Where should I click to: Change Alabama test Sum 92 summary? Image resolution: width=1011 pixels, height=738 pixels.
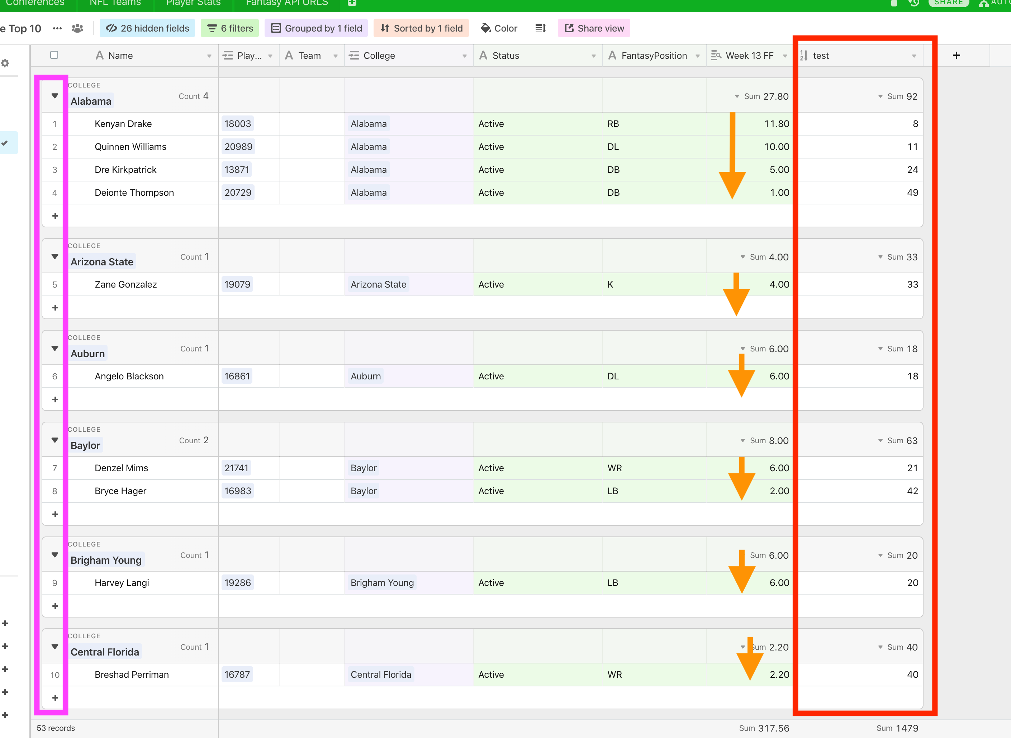pos(898,96)
